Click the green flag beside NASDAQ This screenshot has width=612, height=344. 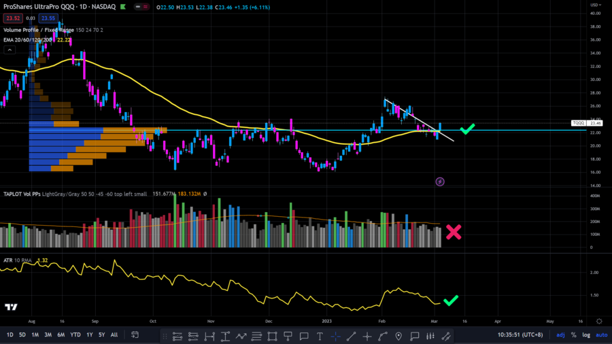[x=123, y=7]
